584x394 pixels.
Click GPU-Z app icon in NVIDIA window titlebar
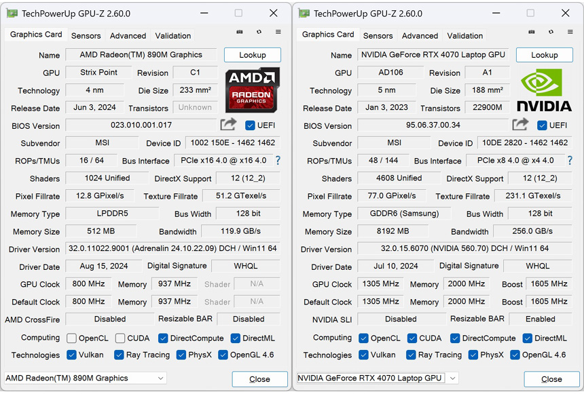[304, 14]
